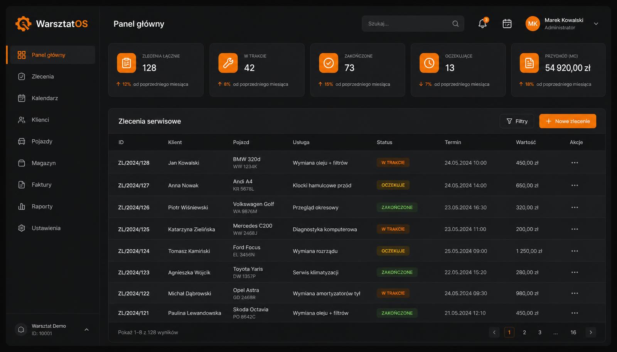Screen dimensions: 617x352
Task: Click the Status column header
Action: (384, 142)
